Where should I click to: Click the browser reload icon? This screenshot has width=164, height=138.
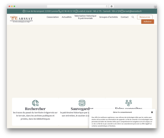click(x=107, y=6)
